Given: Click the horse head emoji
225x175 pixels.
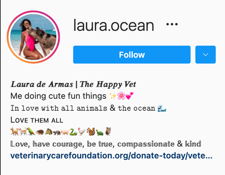Looking at the screenshot, I should point(49,132).
